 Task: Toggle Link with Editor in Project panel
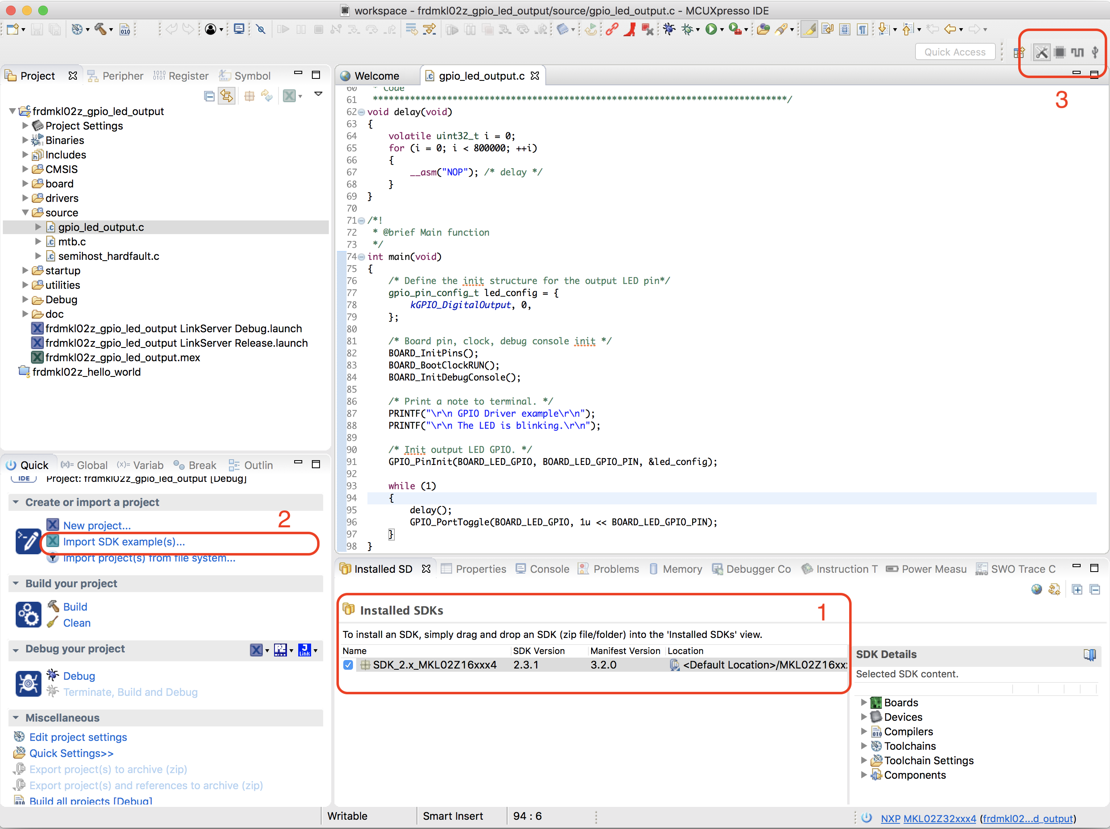pos(227,96)
